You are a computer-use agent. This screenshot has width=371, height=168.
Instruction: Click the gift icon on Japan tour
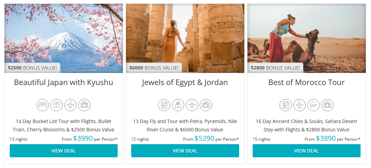tap(57, 105)
